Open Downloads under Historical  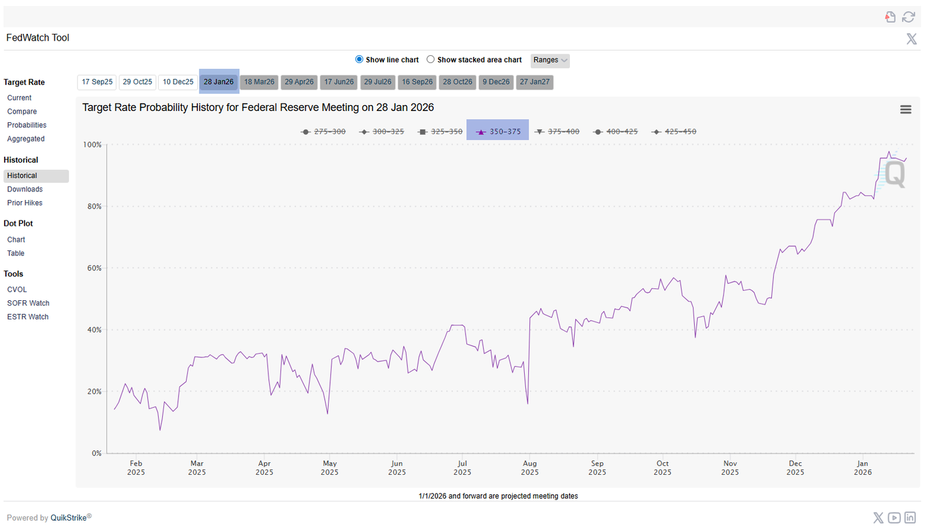pyautogui.click(x=25, y=189)
